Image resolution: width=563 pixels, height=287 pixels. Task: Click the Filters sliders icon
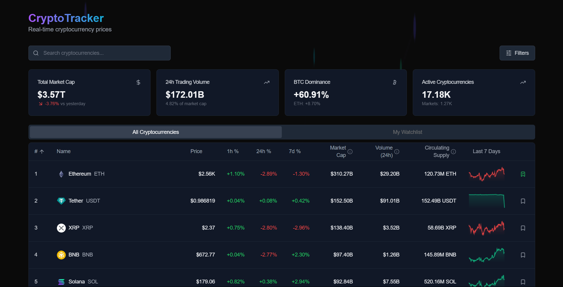[509, 53]
